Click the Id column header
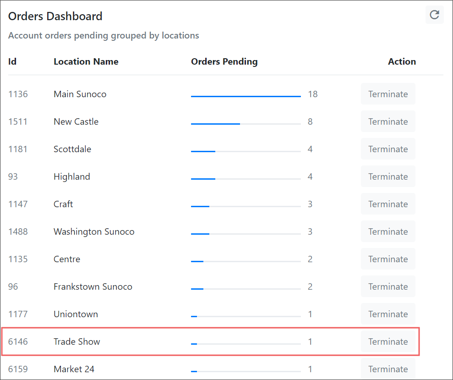 tap(12, 61)
